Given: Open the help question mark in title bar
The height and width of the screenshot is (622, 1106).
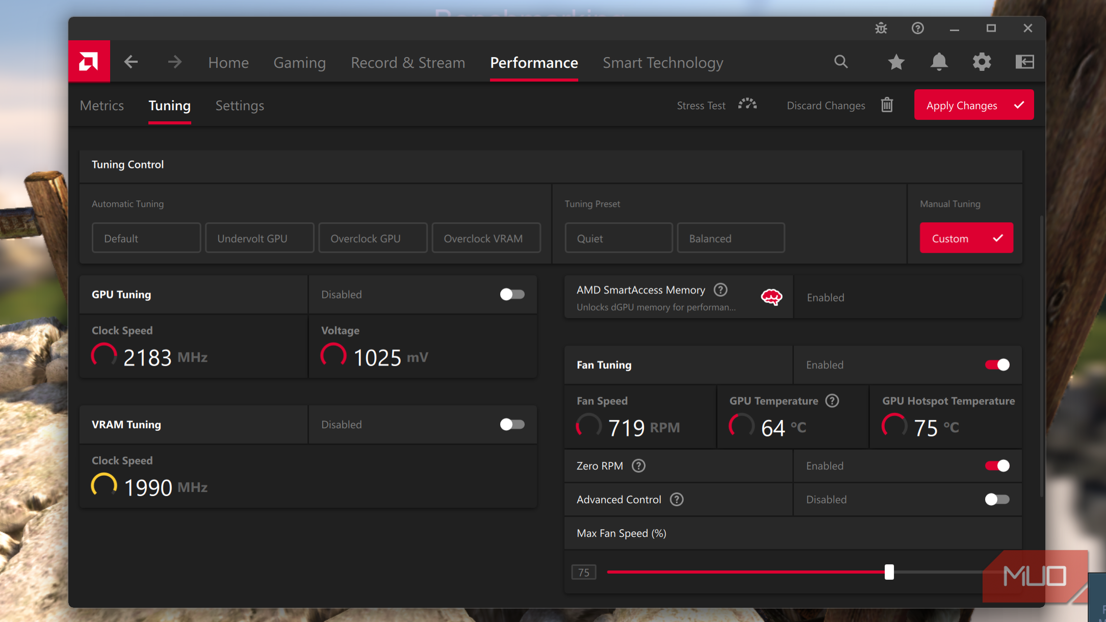Looking at the screenshot, I should [x=918, y=29].
